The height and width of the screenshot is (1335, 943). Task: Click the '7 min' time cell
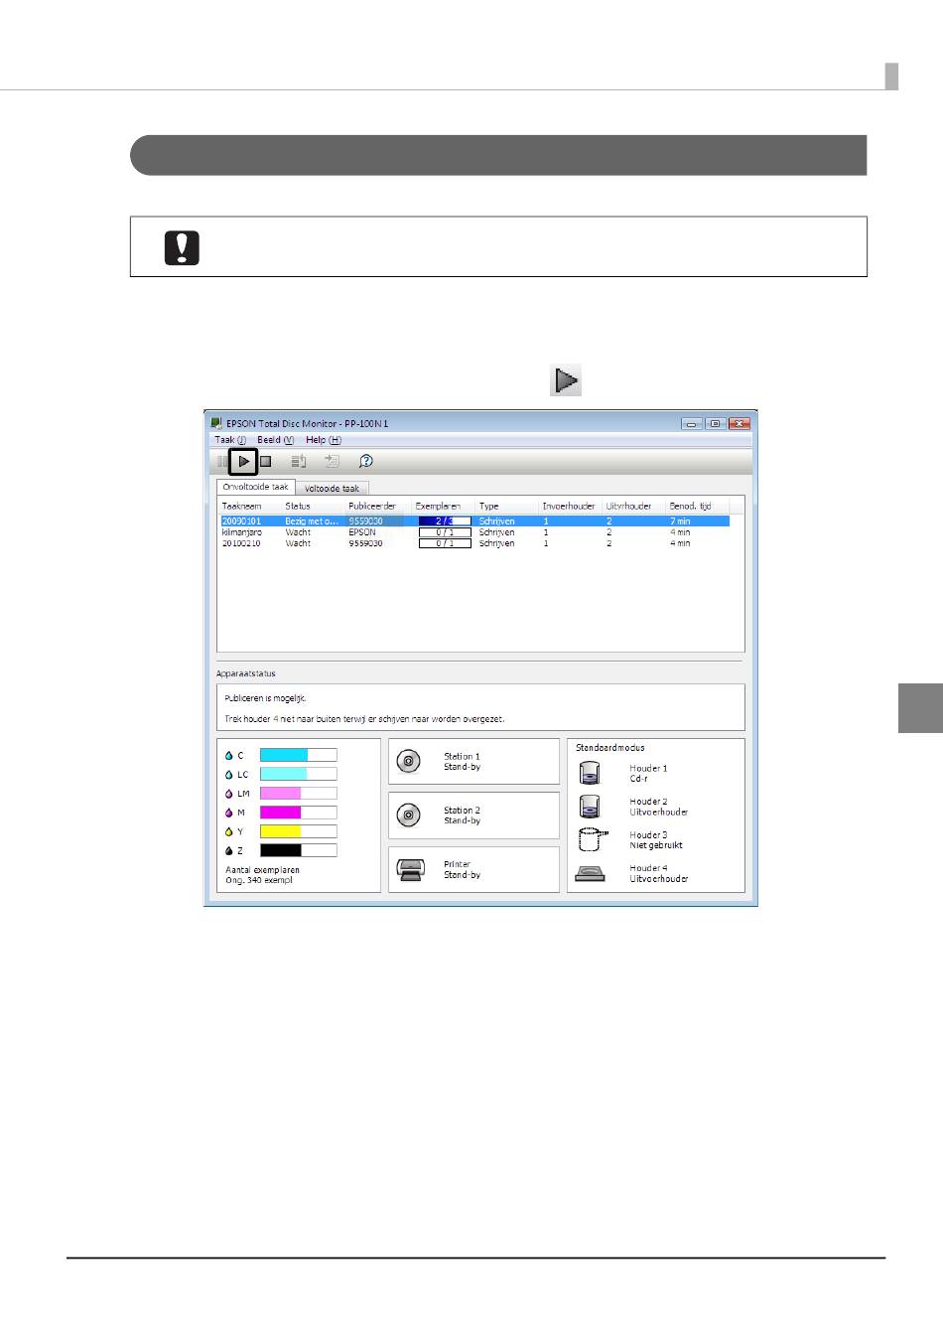point(680,520)
